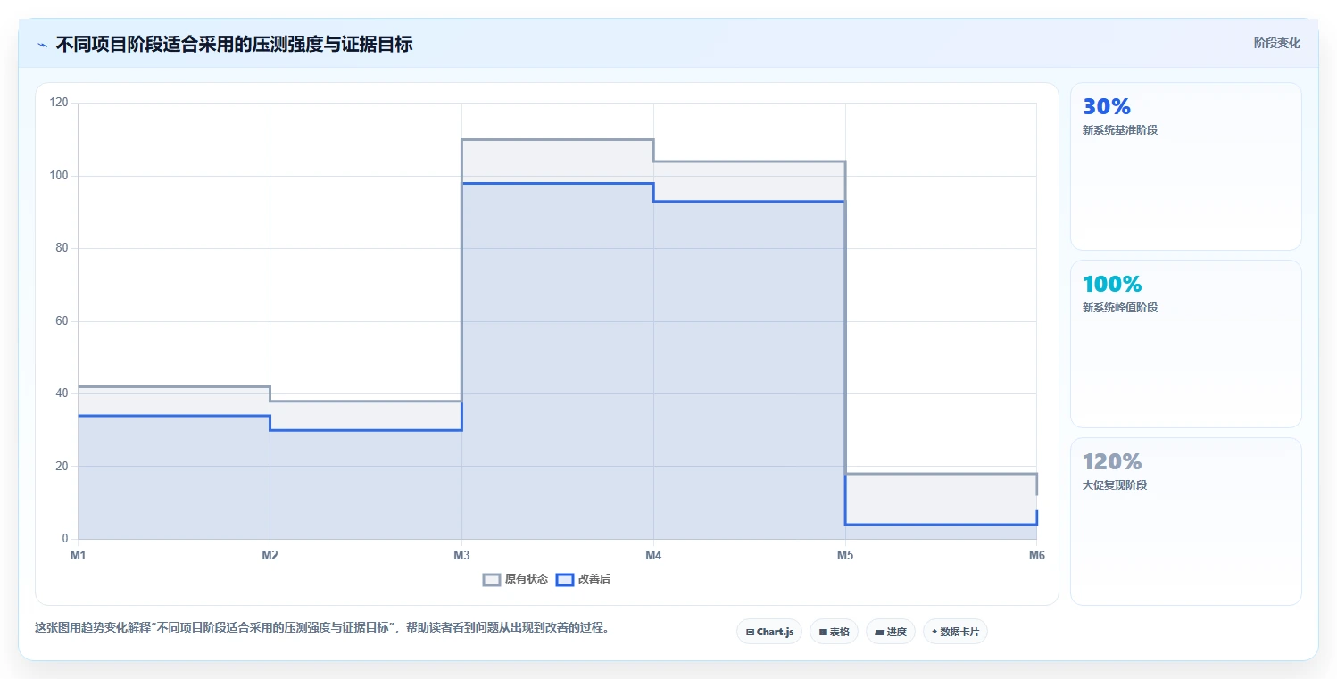
Task: Click the 进度 tag
Action: 891,632
